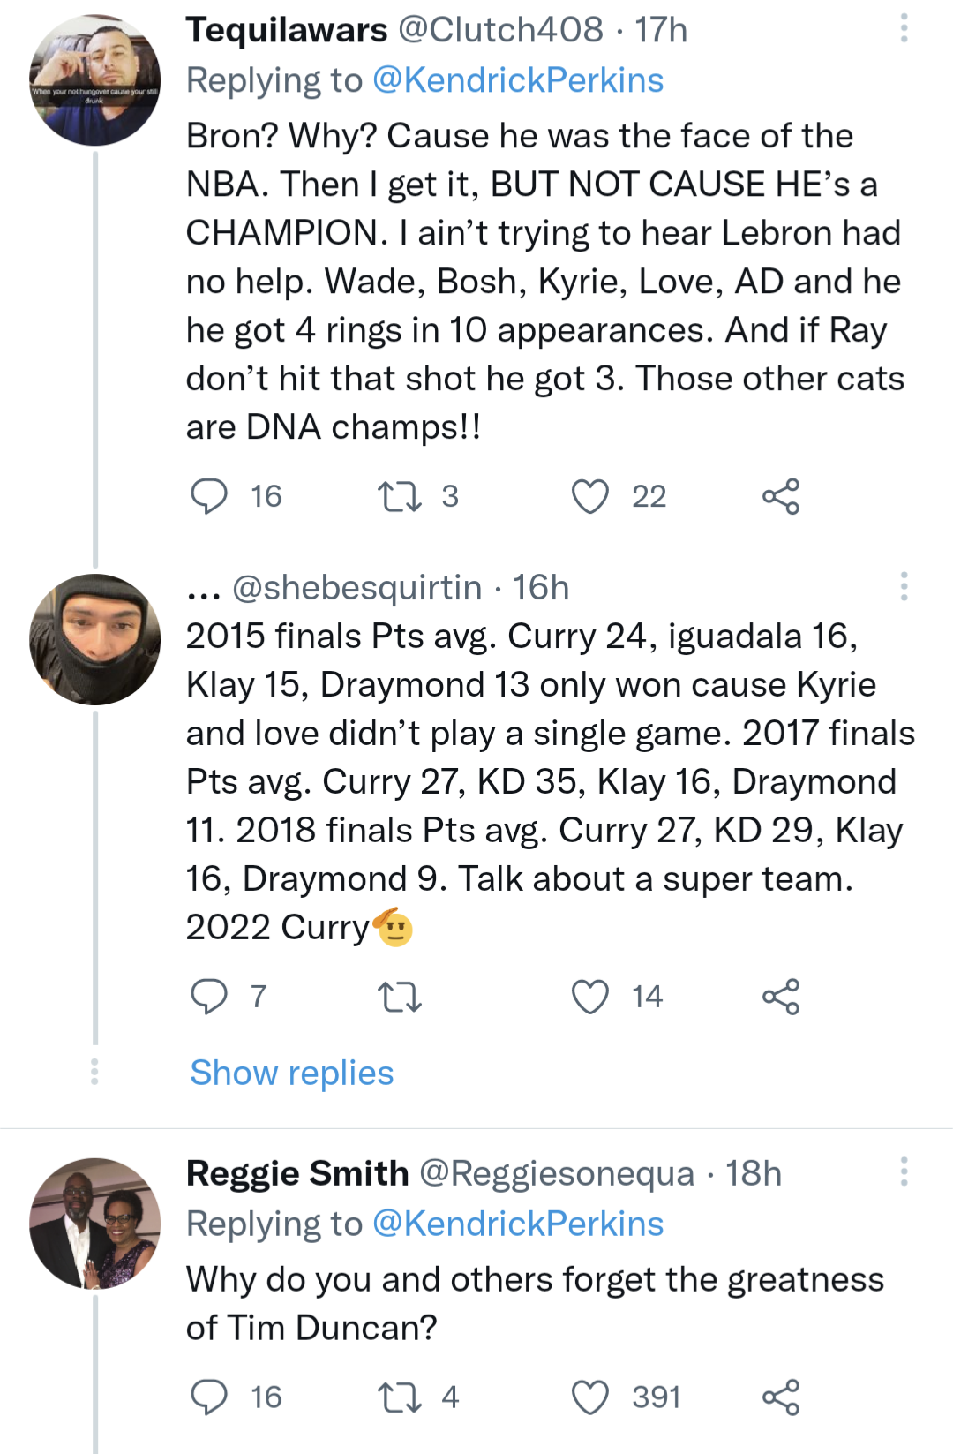View Tequilawars' profile picture
Image resolution: width=953 pixels, height=1454 pixels.
pyautogui.click(x=95, y=80)
